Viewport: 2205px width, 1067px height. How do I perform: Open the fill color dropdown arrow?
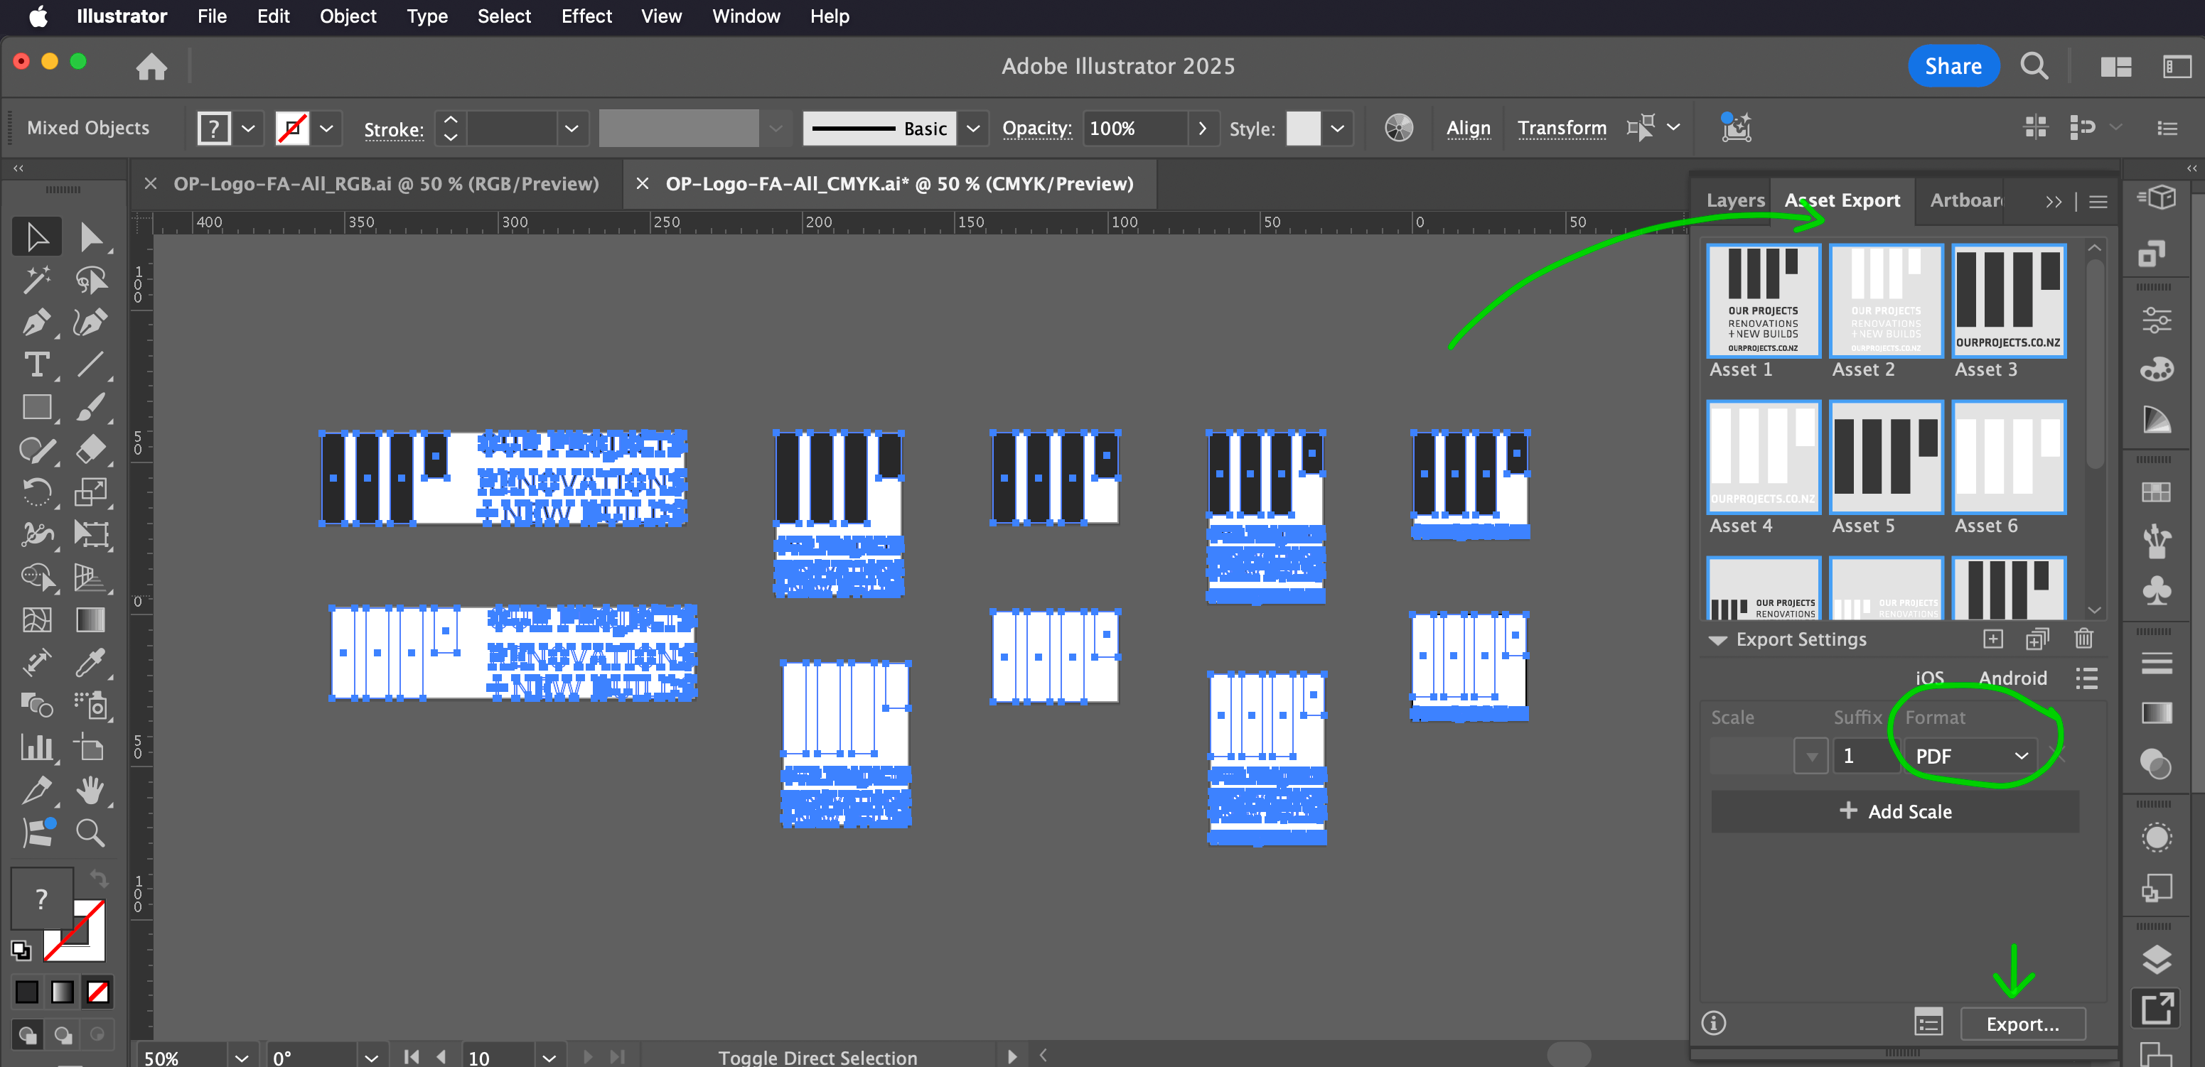click(248, 129)
